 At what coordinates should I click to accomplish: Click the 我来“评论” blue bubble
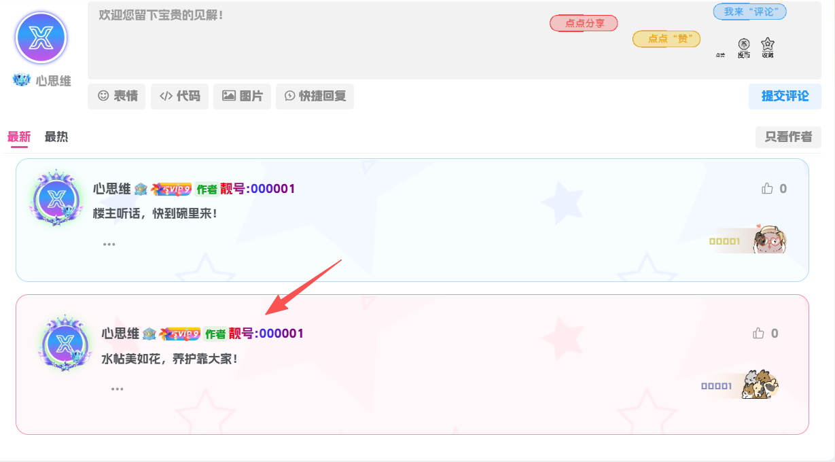(x=749, y=12)
